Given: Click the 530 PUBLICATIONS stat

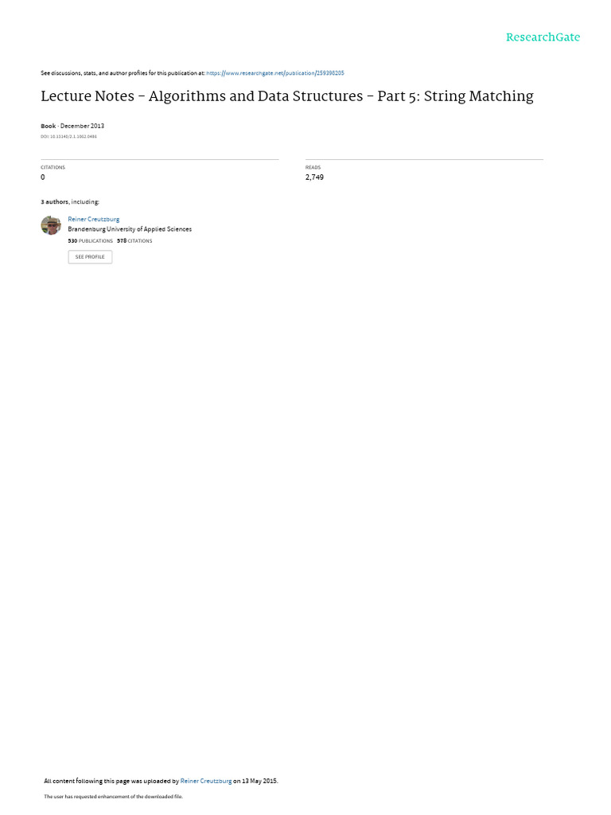Looking at the screenshot, I should point(91,241).
